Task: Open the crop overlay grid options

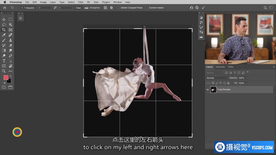Action: click(105, 8)
